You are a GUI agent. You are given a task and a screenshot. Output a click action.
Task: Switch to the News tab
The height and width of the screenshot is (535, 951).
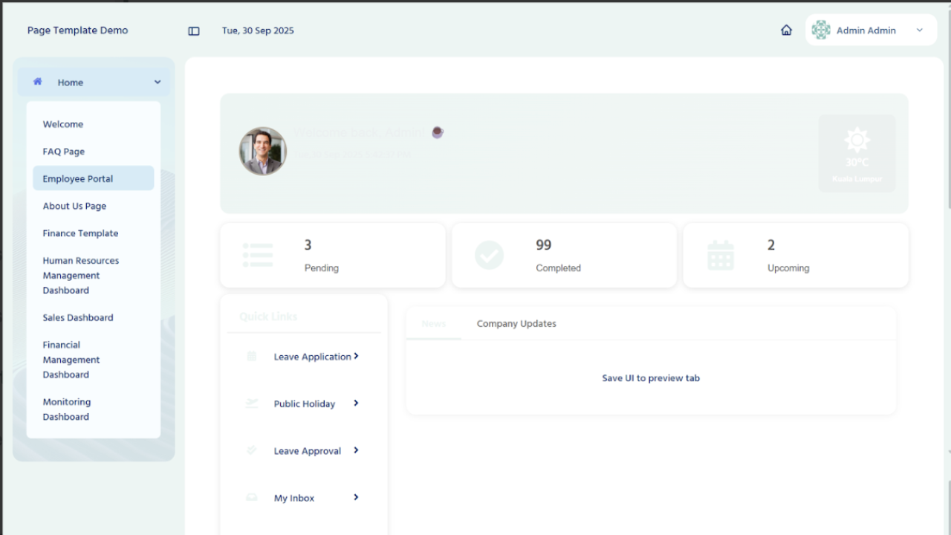[434, 324]
